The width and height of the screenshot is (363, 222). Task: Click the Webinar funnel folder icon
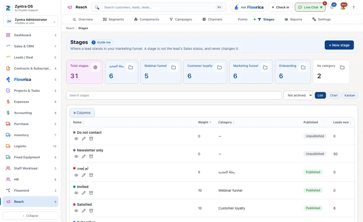tap(174, 67)
